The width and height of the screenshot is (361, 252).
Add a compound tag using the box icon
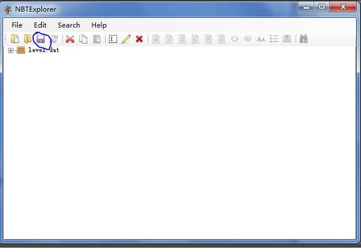click(287, 39)
